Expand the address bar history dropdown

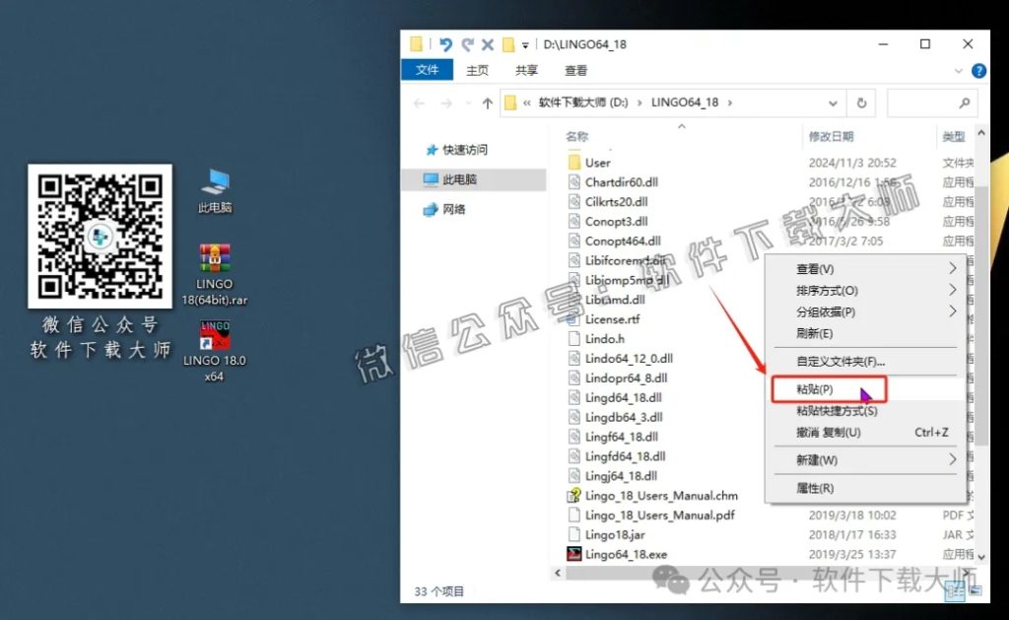[x=834, y=103]
